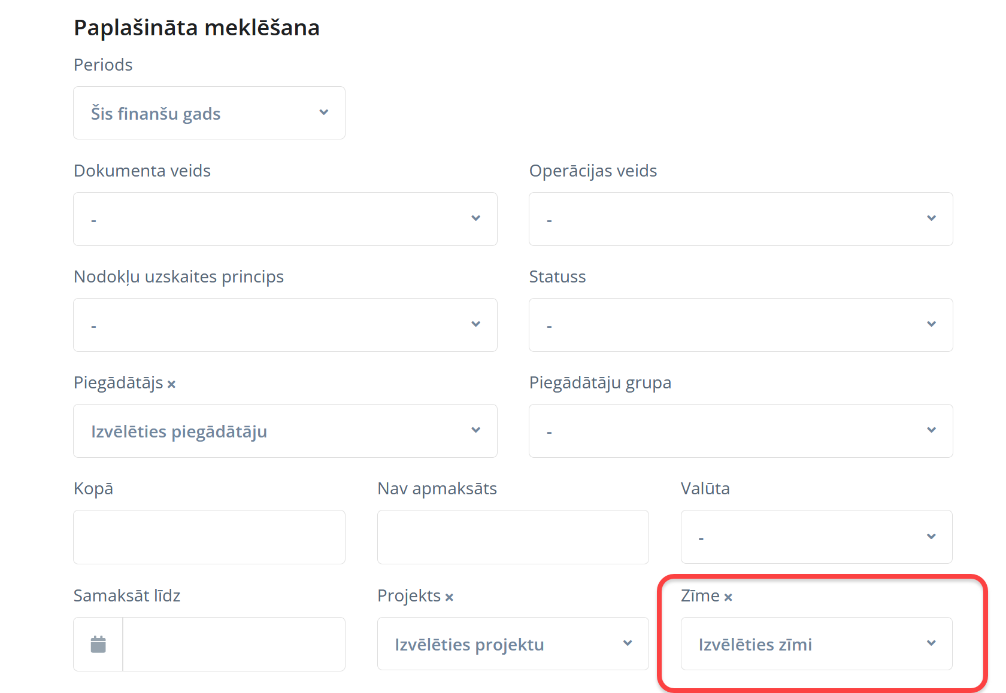Click the calendar icon in Samaksāt līdz
This screenshot has height=693, width=1006.
[98, 645]
